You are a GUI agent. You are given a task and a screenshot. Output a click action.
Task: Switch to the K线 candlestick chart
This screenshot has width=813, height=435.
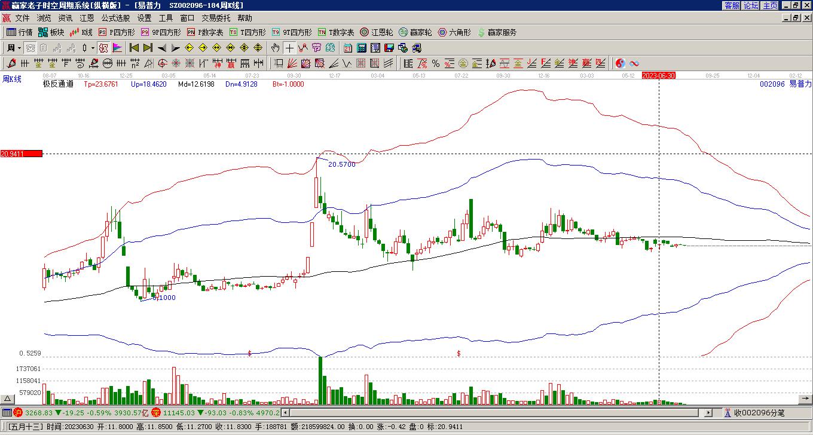click(x=81, y=32)
